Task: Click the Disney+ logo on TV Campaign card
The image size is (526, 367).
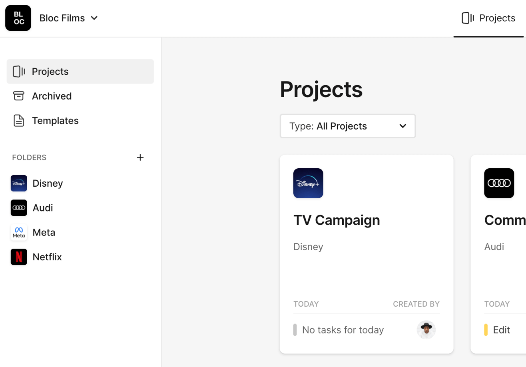Action: pos(308,183)
